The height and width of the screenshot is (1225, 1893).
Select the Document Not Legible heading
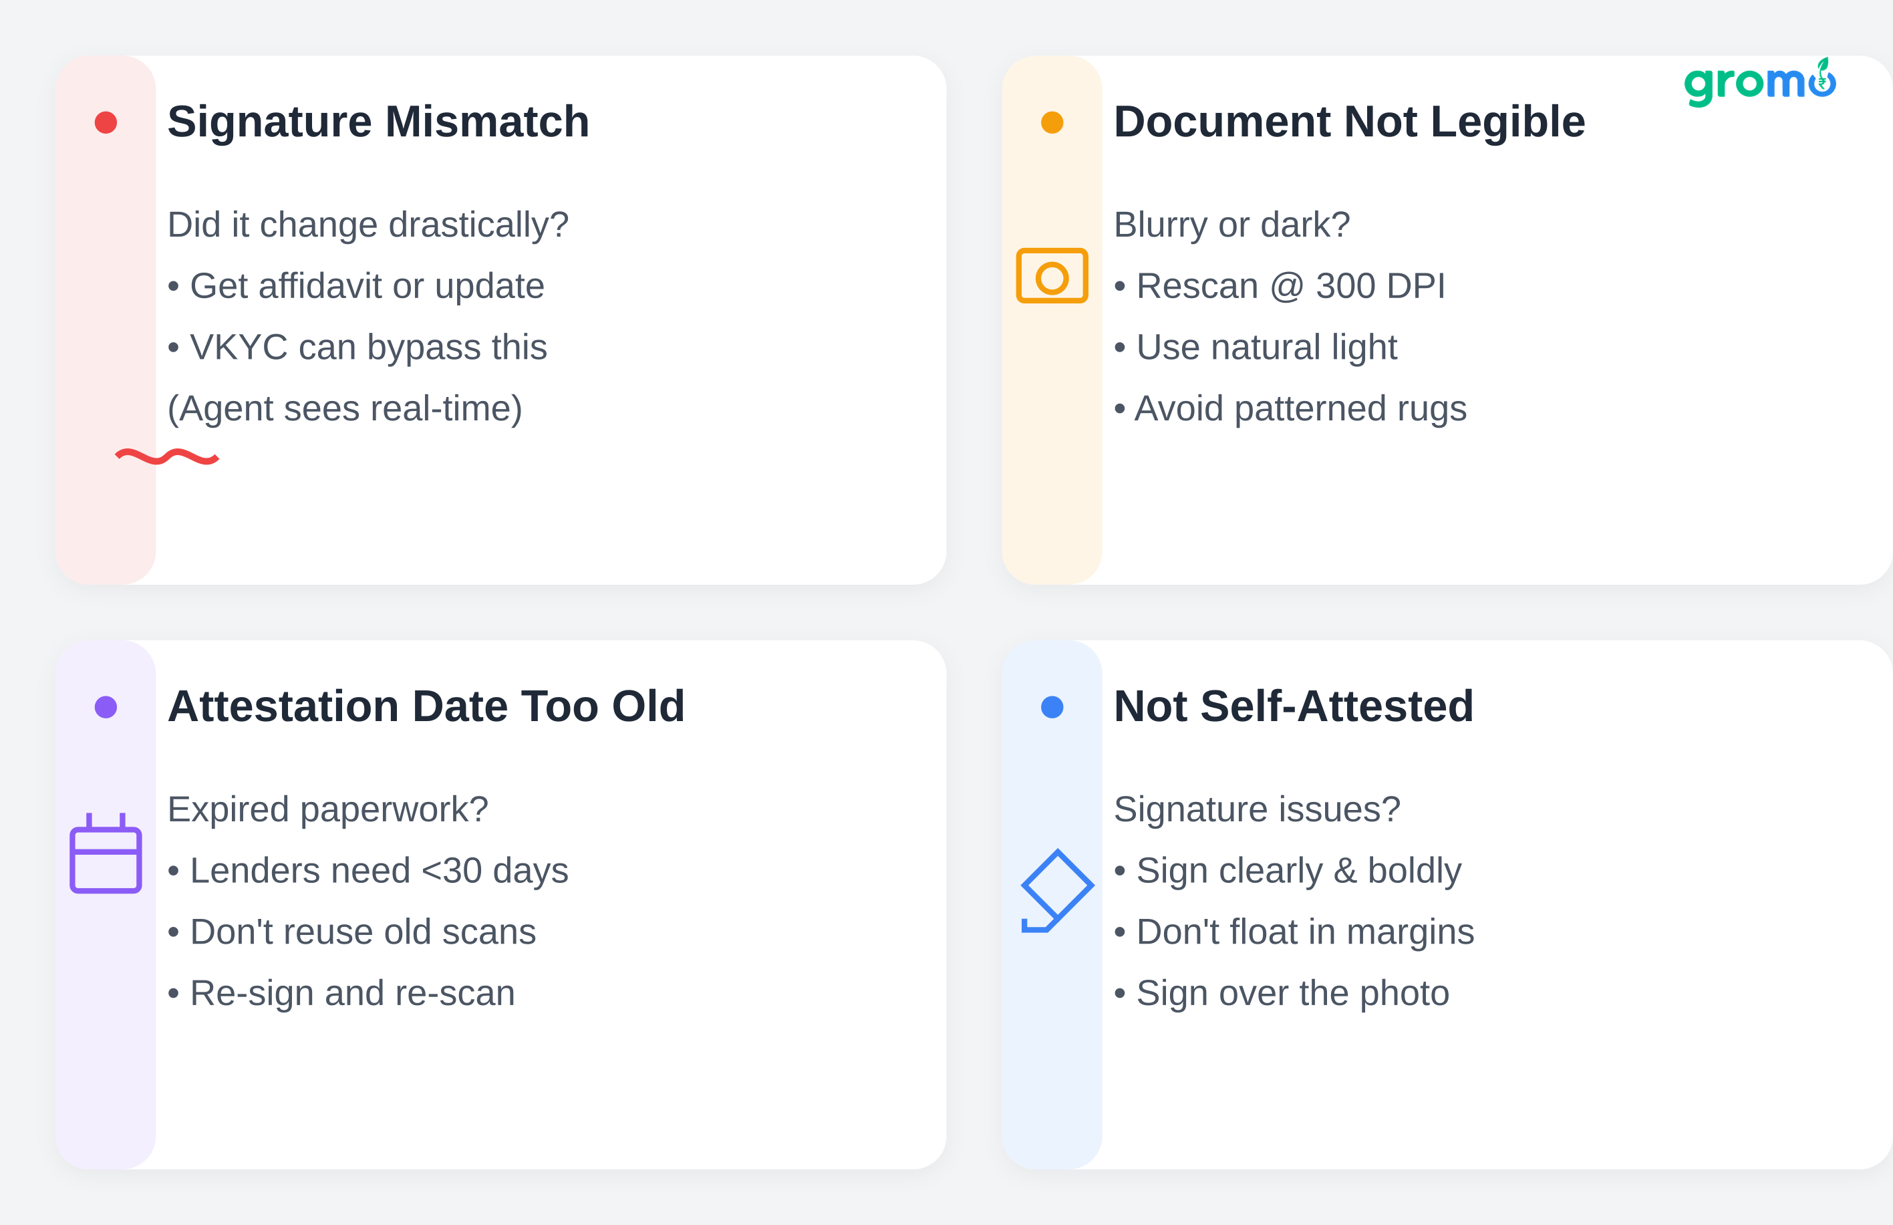coord(1349,122)
